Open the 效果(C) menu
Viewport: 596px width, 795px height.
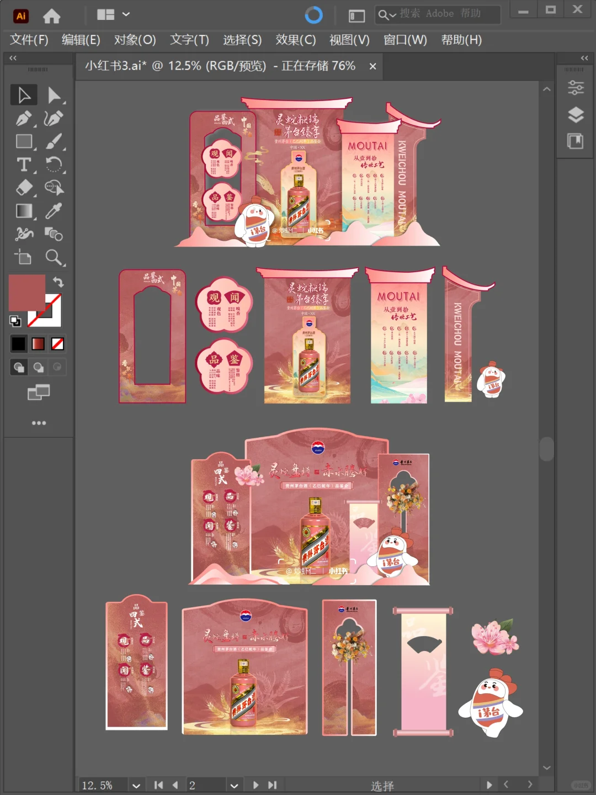tap(296, 40)
